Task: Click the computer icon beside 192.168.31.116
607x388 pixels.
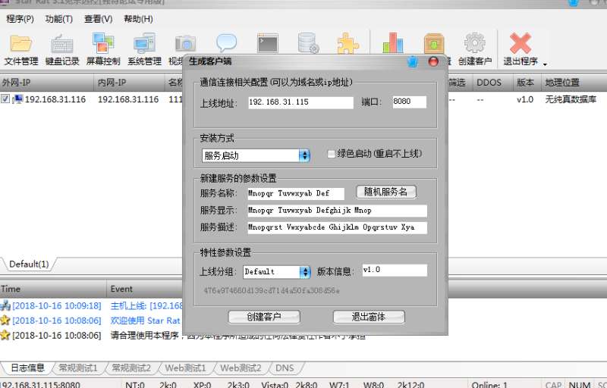Action: pyautogui.click(x=17, y=99)
